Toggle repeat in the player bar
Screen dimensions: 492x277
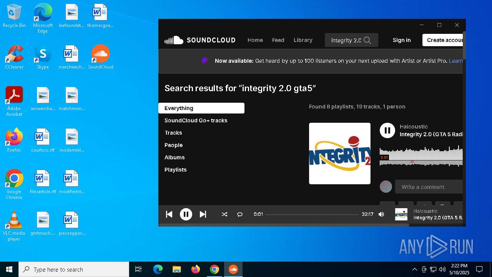click(240, 214)
